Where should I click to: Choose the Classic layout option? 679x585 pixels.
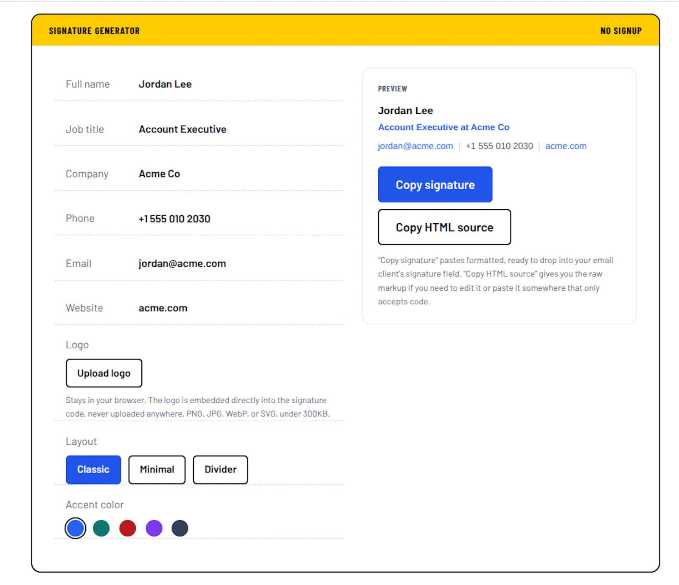[93, 470]
